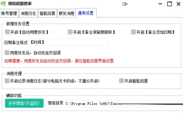Screen dimensions: 183x120
Task: Click the 多开微信(不监控) button
Action: pos(24,103)
